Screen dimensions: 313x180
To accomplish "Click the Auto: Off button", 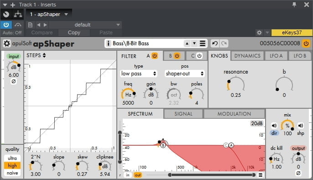I will point(12,32).
